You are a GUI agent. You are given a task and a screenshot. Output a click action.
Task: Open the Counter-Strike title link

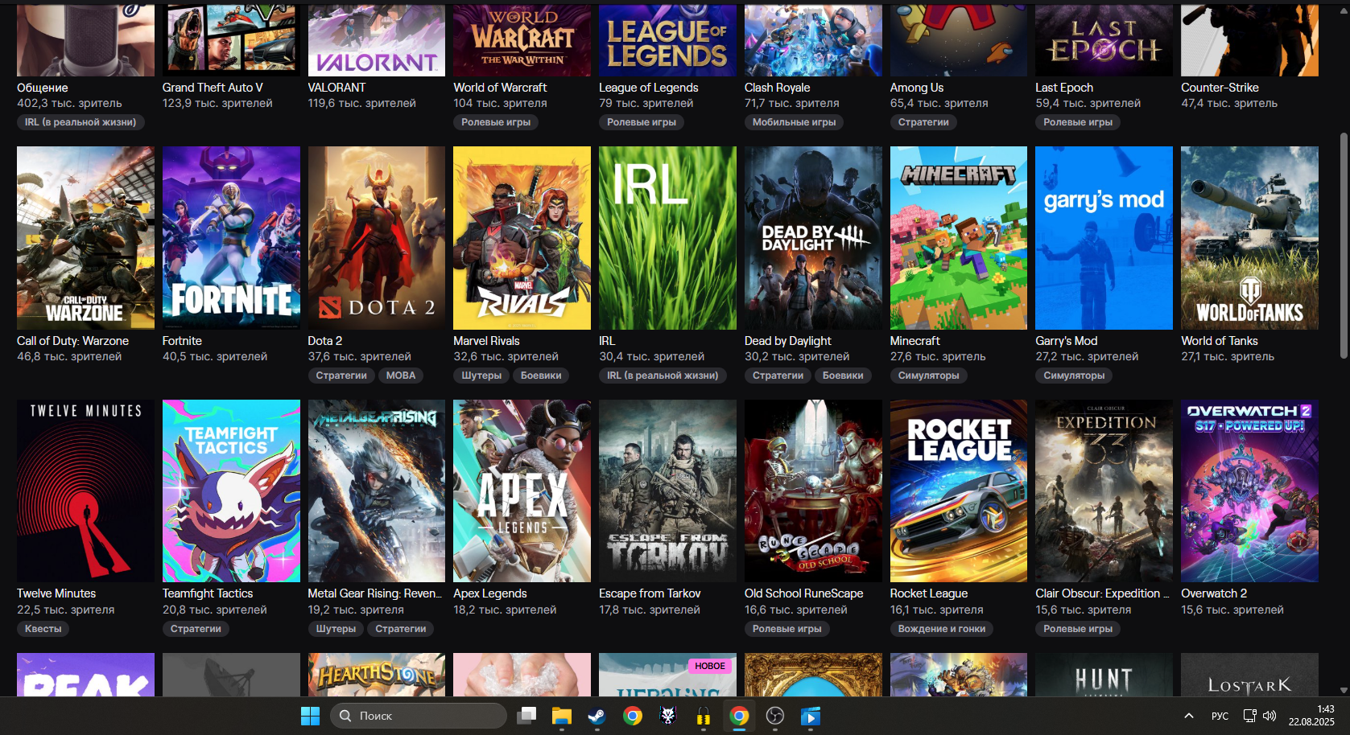tap(1220, 88)
